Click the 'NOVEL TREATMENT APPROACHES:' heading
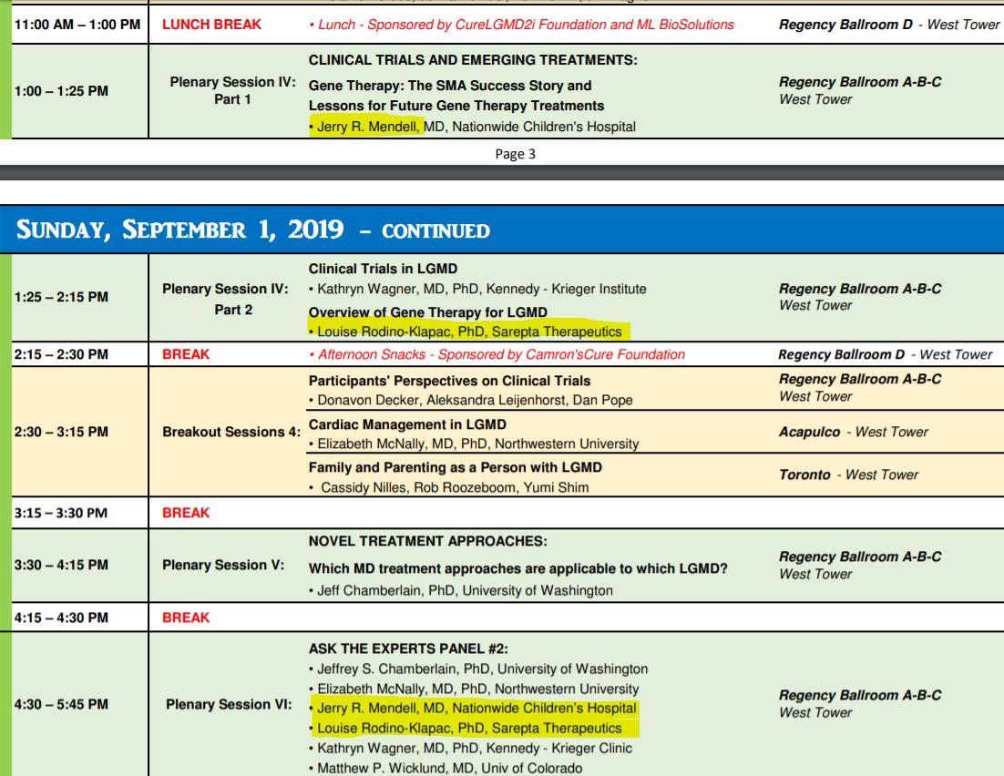Image resolution: width=1004 pixels, height=776 pixels. pyautogui.click(x=427, y=542)
